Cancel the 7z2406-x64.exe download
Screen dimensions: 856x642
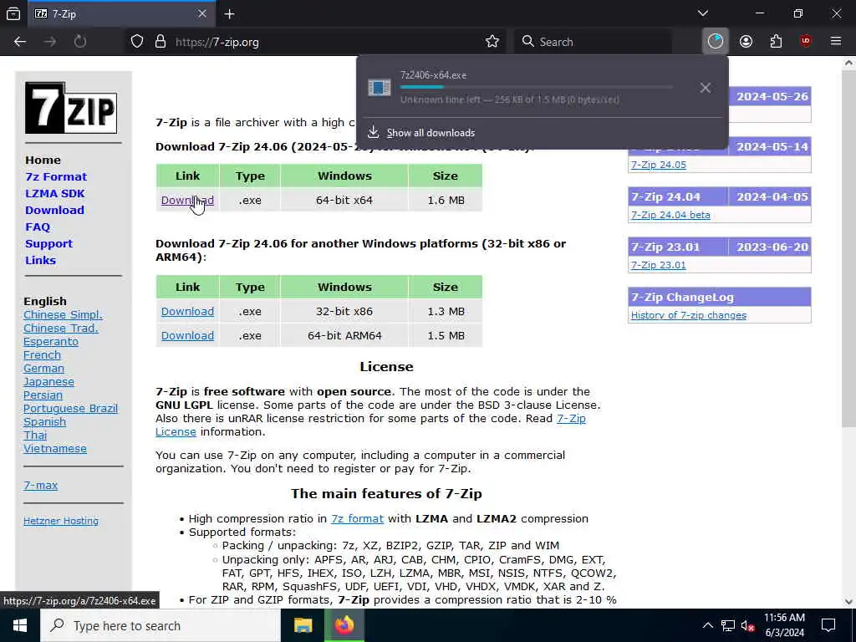pyautogui.click(x=706, y=88)
